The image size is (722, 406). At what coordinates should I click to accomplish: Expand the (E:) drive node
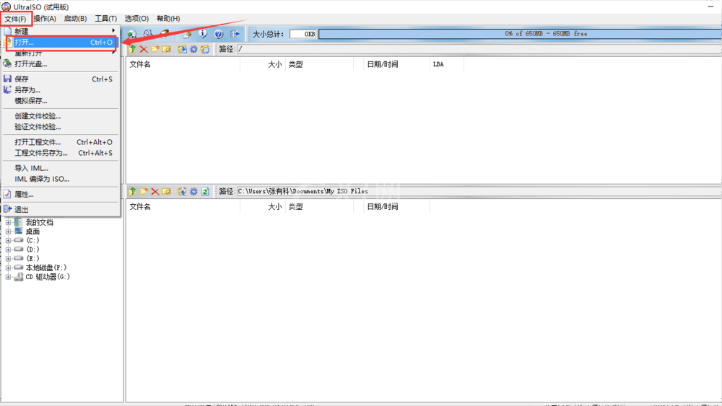[x=8, y=258]
